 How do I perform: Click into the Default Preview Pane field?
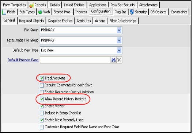(x=75, y=60)
